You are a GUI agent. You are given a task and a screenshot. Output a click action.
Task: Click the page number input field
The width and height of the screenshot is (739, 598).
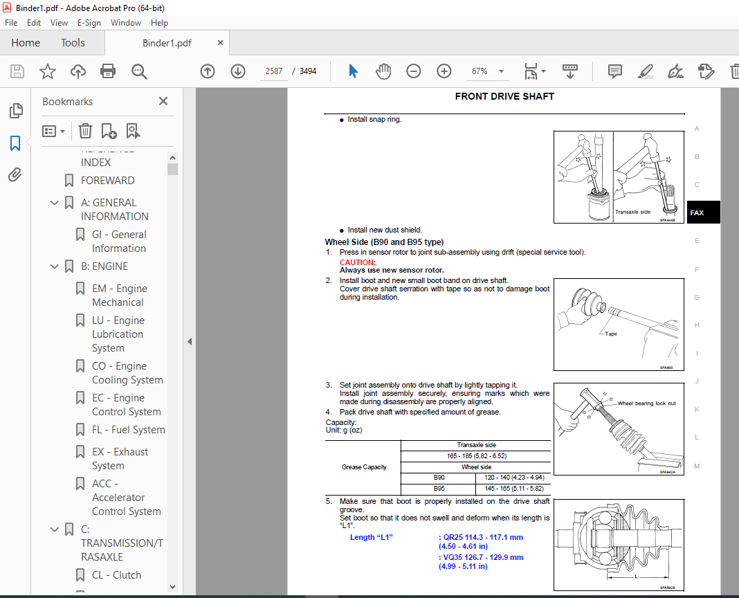point(274,71)
